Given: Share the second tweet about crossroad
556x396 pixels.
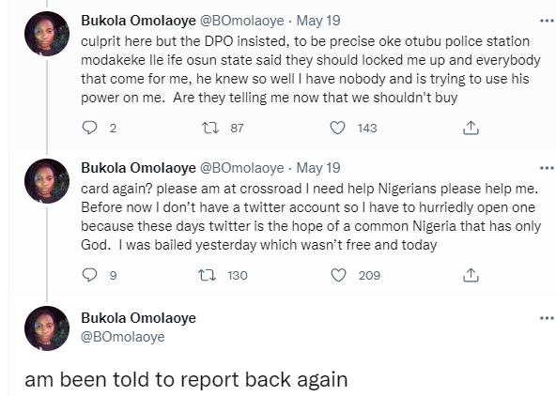Looking at the screenshot, I should 471,275.
